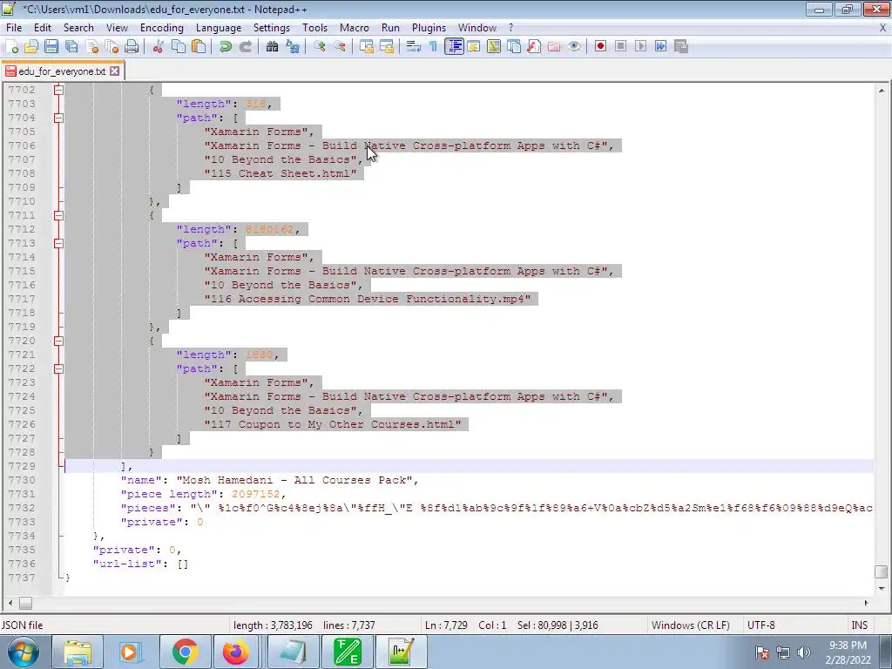Collapse fold marker at line 7720
The height and width of the screenshot is (669, 892).
(58, 341)
